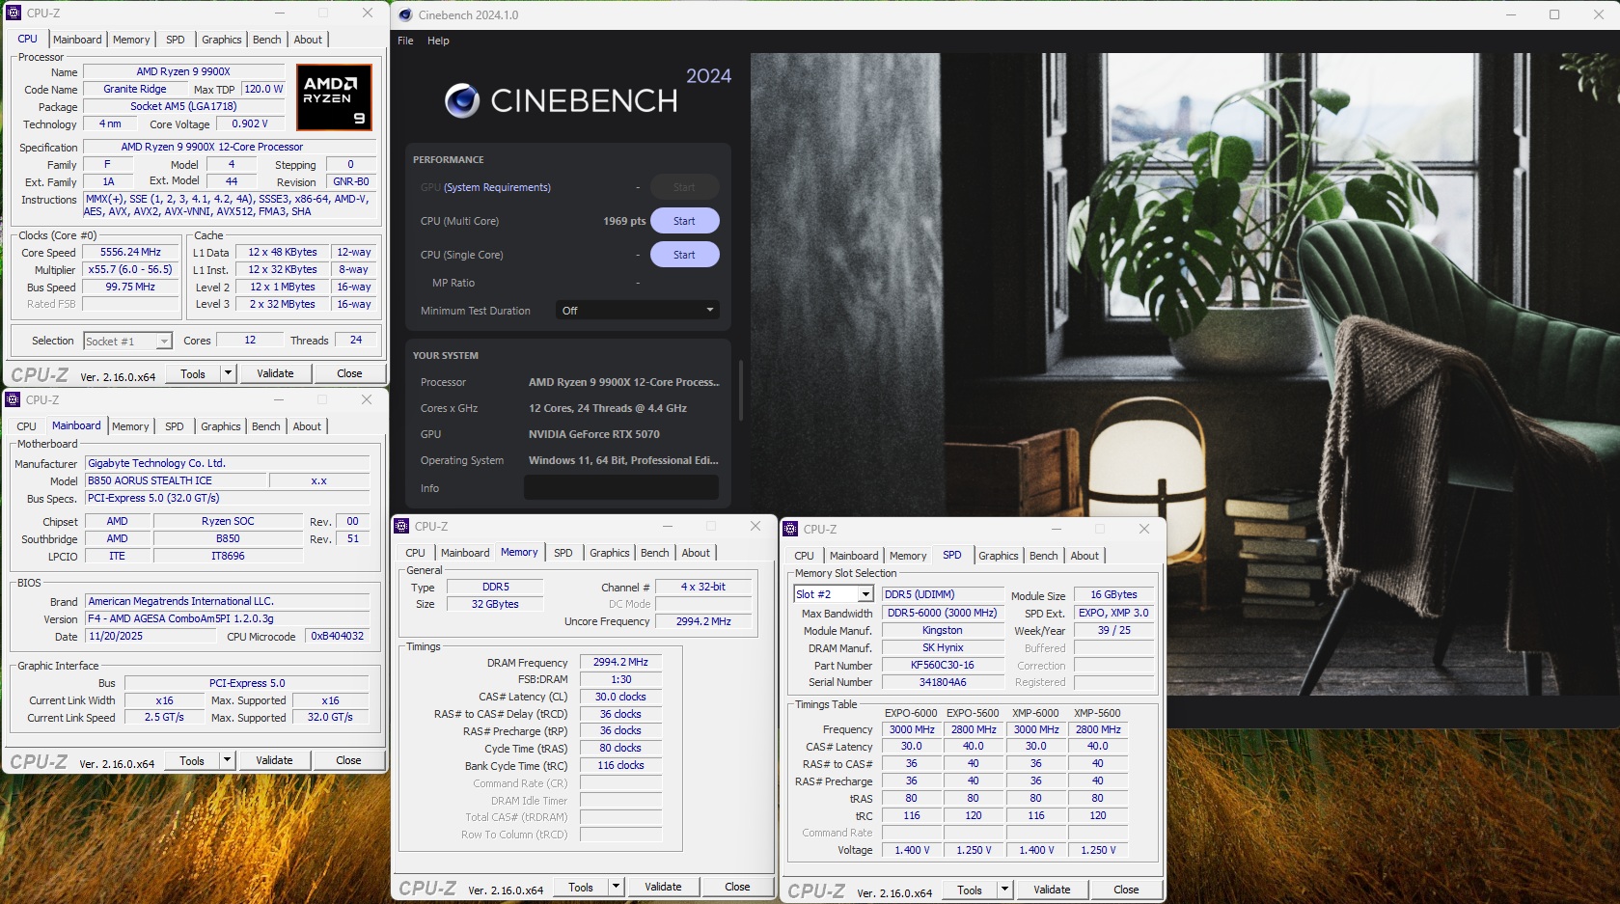Close the Cinebench 2024 window
The width and height of the screenshot is (1620, 904).
1598,14
